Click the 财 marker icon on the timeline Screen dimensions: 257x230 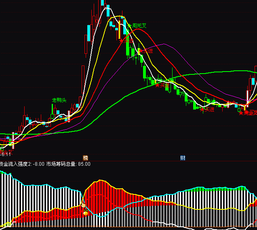[x=183, y=158]
